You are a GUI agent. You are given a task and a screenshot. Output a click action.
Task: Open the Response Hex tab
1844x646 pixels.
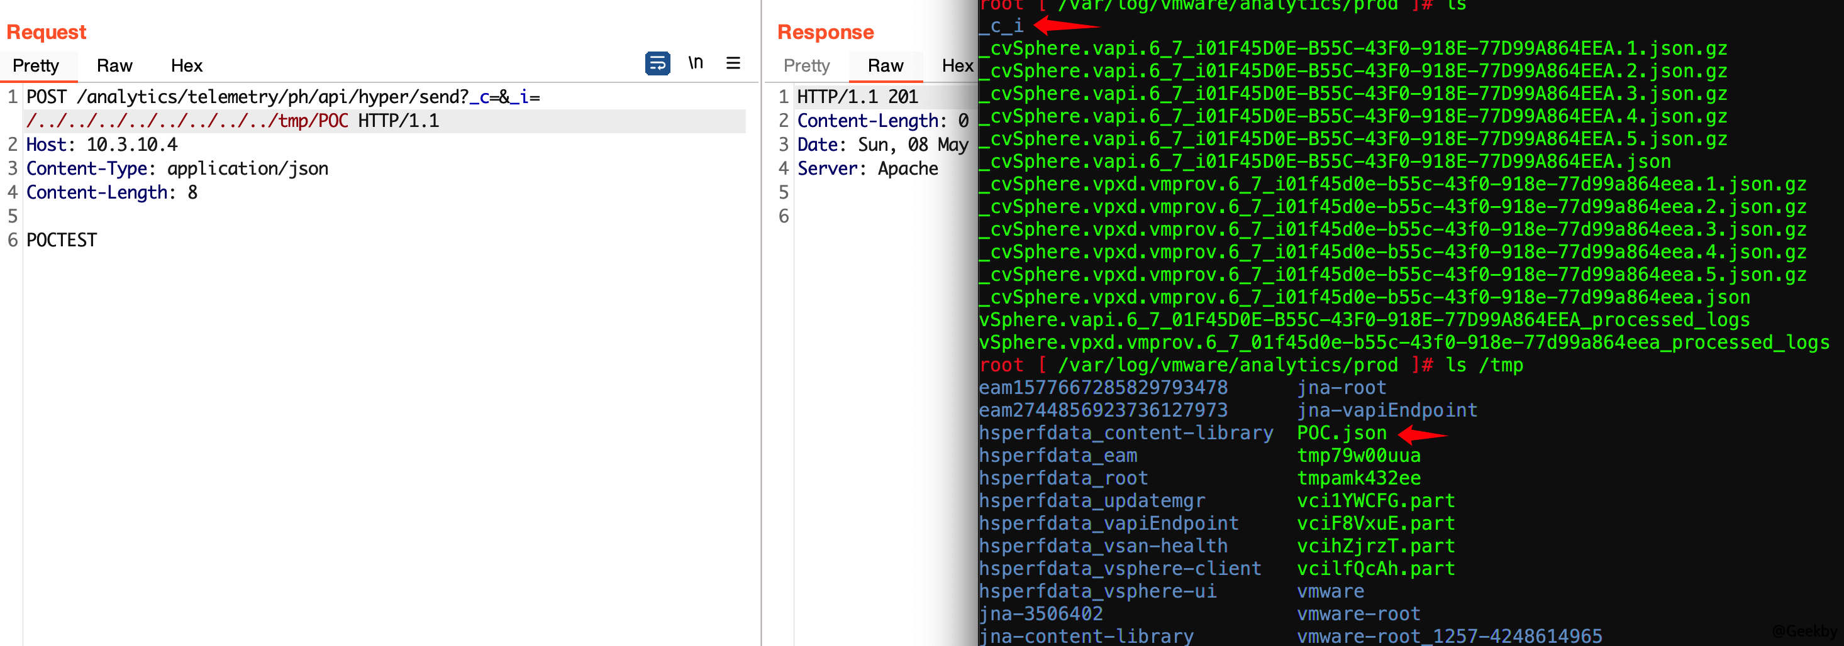(957, 66)
